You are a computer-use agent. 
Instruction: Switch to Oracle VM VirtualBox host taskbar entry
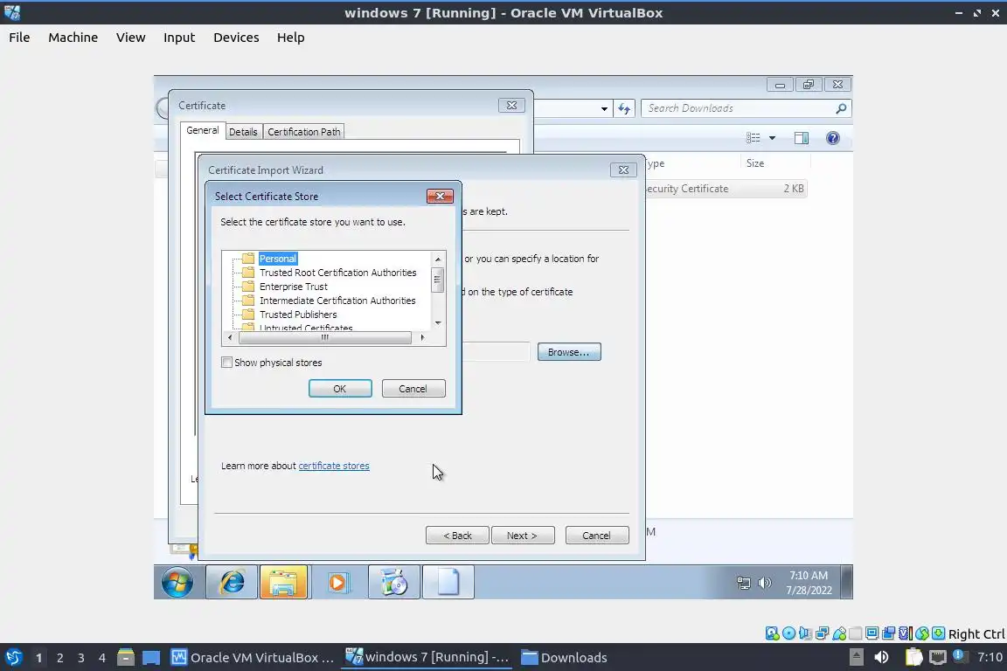[253, 658]
